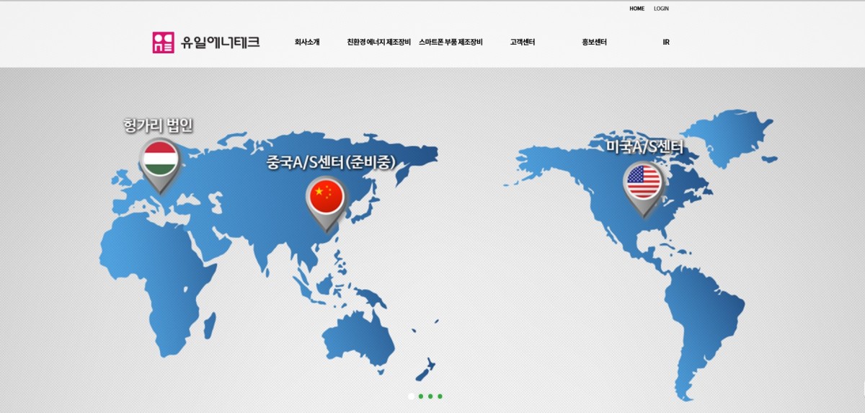This screenshot has height=413, width=865.
Task: Select the first white carousel dot
Action: point(411,396)
